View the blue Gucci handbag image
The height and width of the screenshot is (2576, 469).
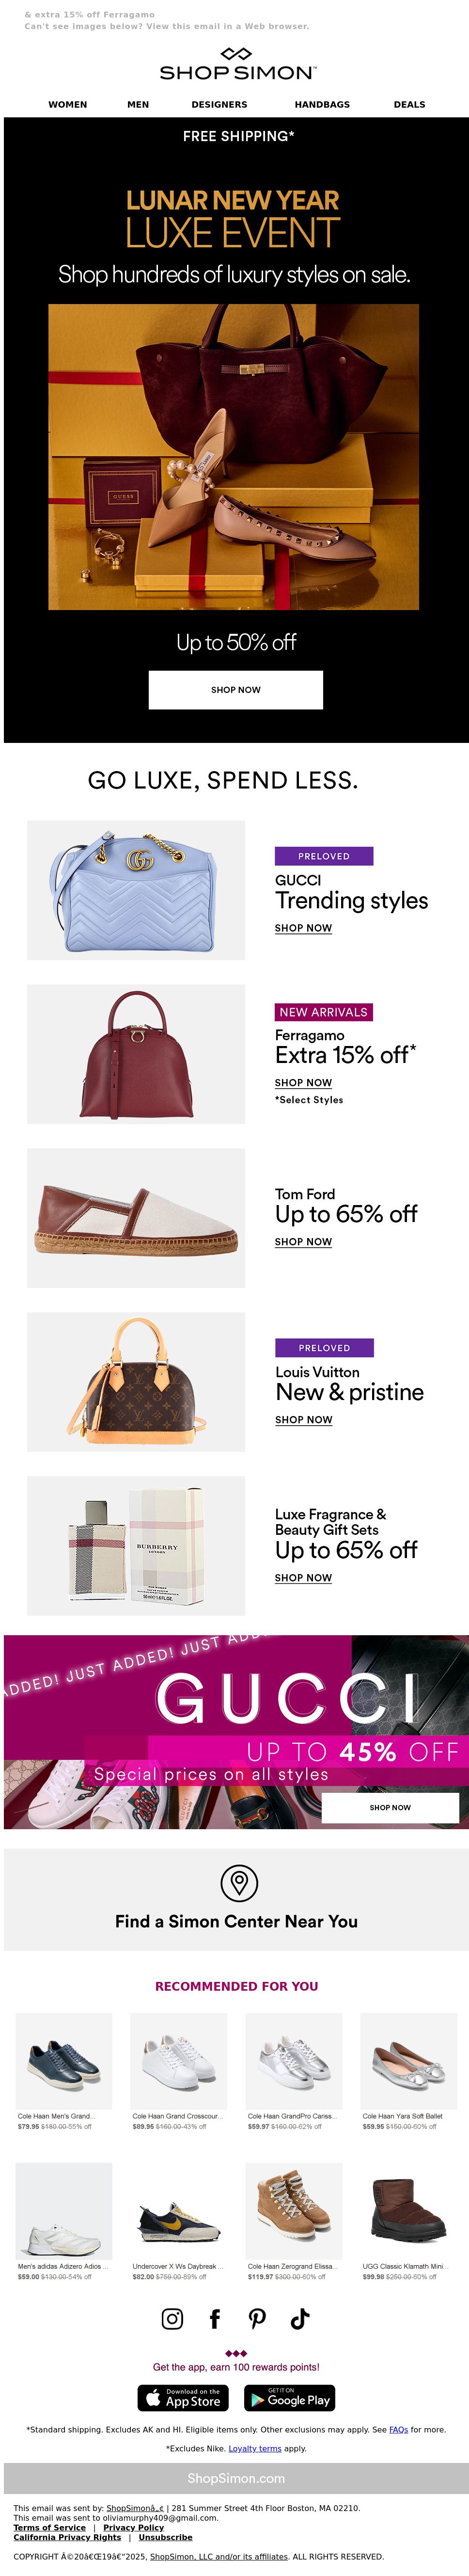(136, 890)
